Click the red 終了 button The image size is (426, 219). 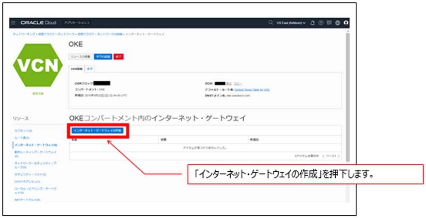pos(118,57)
